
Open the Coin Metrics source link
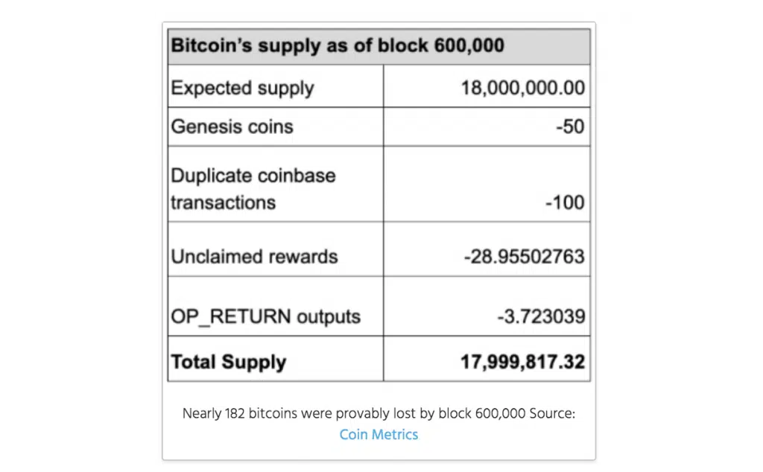click(x=379, y=435)
